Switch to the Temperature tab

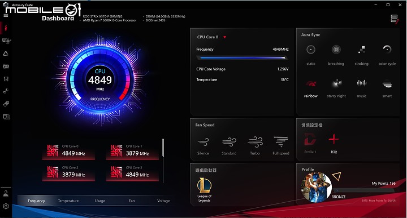point(68,201)
